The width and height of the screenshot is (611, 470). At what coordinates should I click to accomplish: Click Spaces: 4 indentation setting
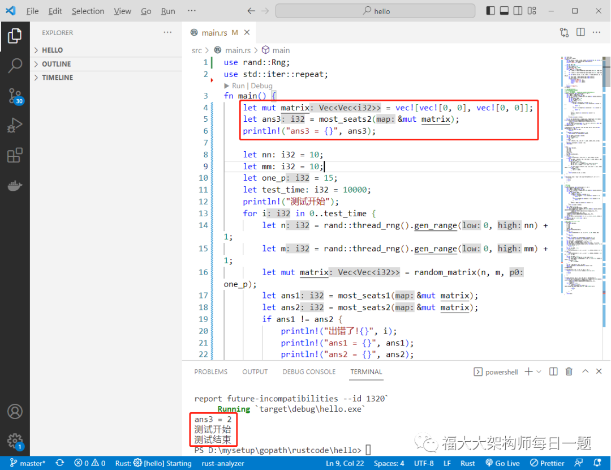pyautogui.click(x=389, y=463)
